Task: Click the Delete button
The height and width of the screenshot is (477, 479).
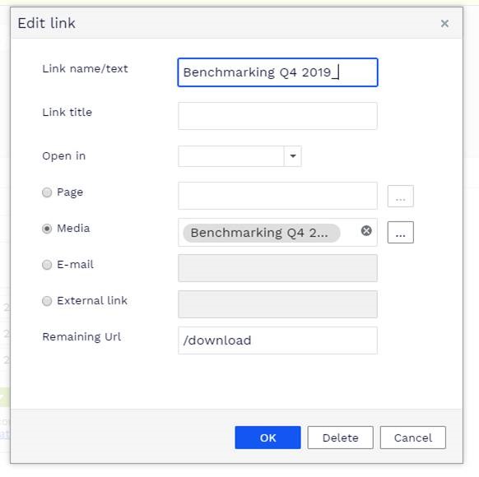Action: click(x=340, y=438)
